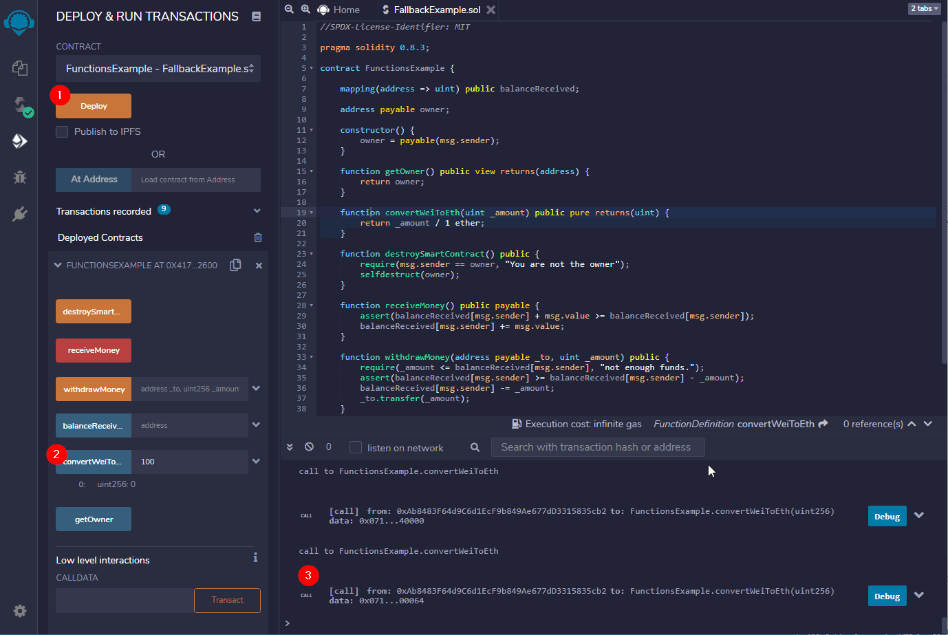Expand Transactions recorded section
Screen dimensions: 948x635
[257, 211]
